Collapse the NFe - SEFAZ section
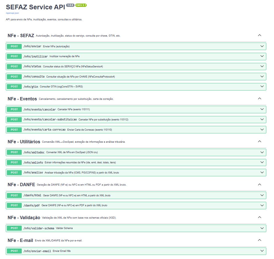The image size is (274, 259). (259, 35)
